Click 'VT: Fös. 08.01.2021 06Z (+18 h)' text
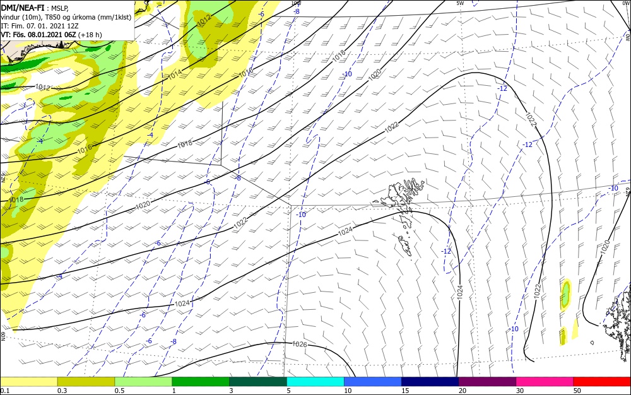 pos(52,35)
